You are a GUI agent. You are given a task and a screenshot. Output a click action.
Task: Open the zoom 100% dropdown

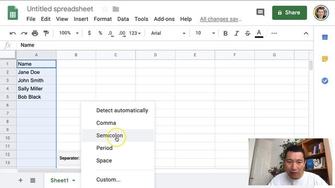click(69, 33)
